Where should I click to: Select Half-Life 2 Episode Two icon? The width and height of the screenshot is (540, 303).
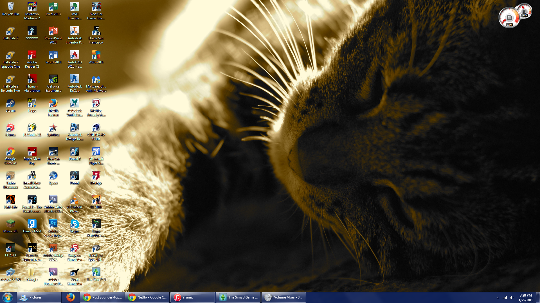point(11,84)
